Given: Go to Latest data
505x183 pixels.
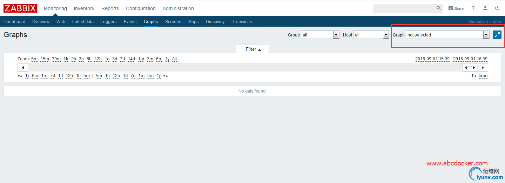Looking at the screenshot, I should coord(83,22).
